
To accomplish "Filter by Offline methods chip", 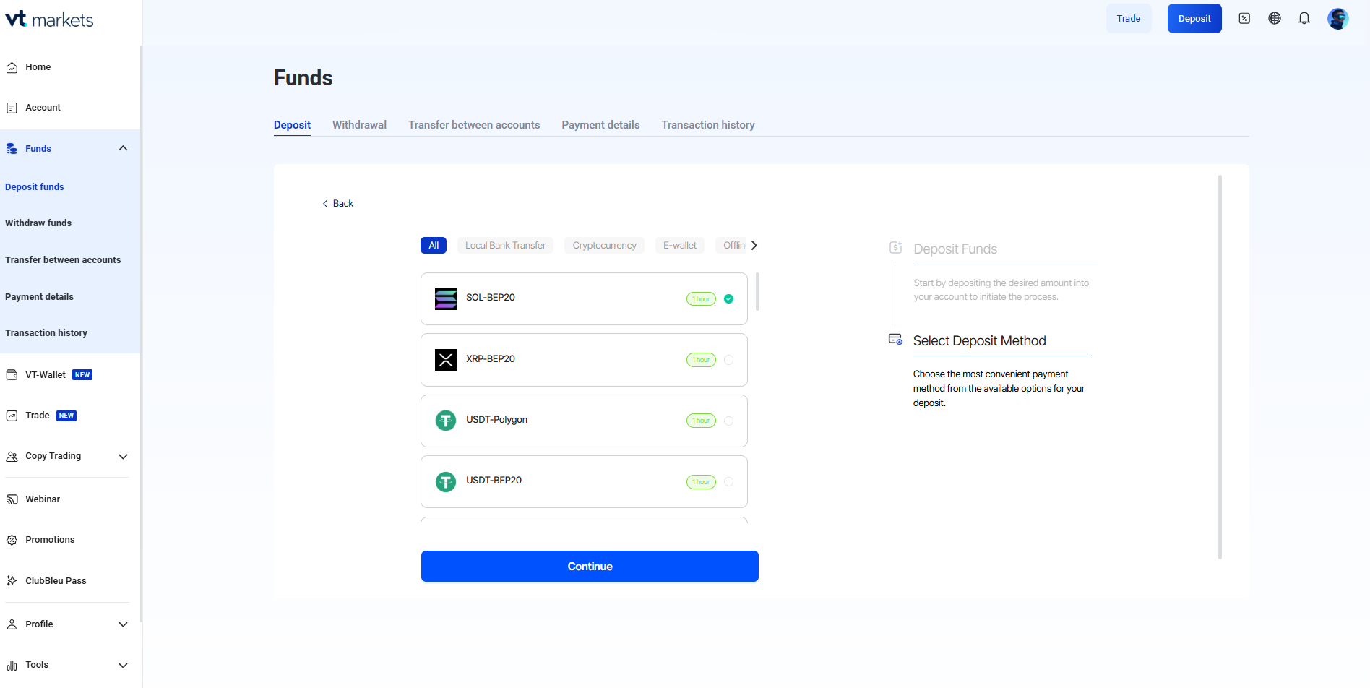I will click(731, 246).
